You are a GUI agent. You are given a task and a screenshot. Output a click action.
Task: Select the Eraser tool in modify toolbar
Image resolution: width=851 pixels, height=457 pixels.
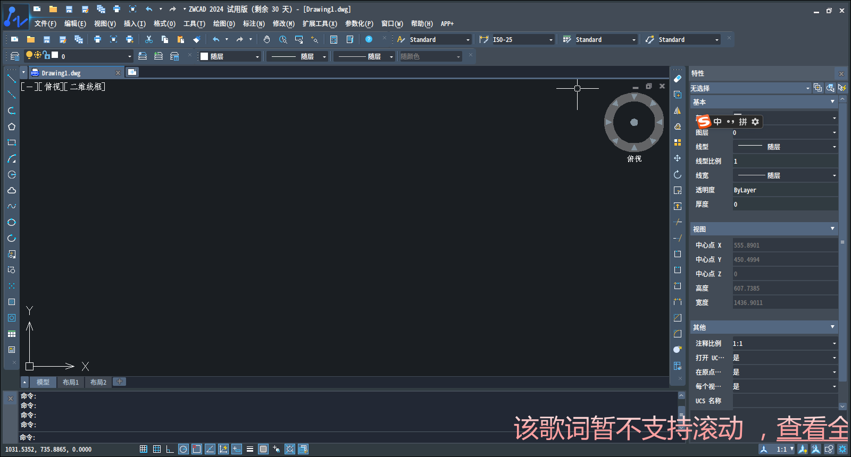pos(677,79)
